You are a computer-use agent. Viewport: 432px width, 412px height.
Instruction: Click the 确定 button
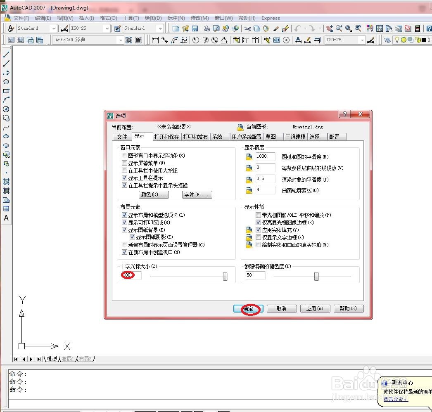pos(248,309)
